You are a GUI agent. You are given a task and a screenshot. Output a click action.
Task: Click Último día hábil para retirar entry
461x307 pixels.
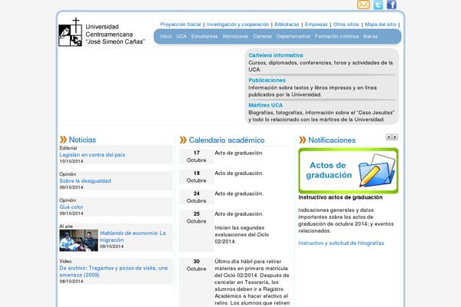coord(252,282)
